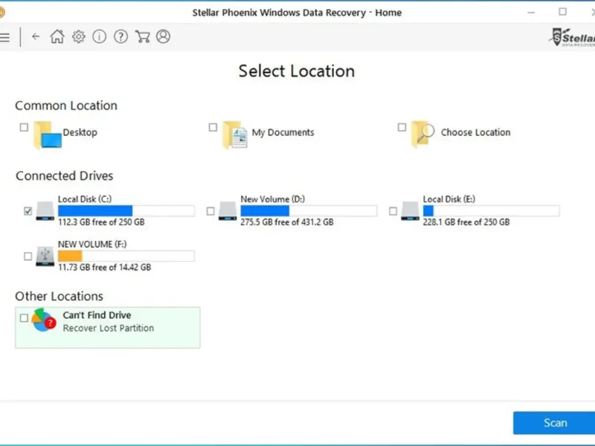Tick the NEW VOLUME (F:) USB checkbox
595x446 pixels.
(28, 256)
